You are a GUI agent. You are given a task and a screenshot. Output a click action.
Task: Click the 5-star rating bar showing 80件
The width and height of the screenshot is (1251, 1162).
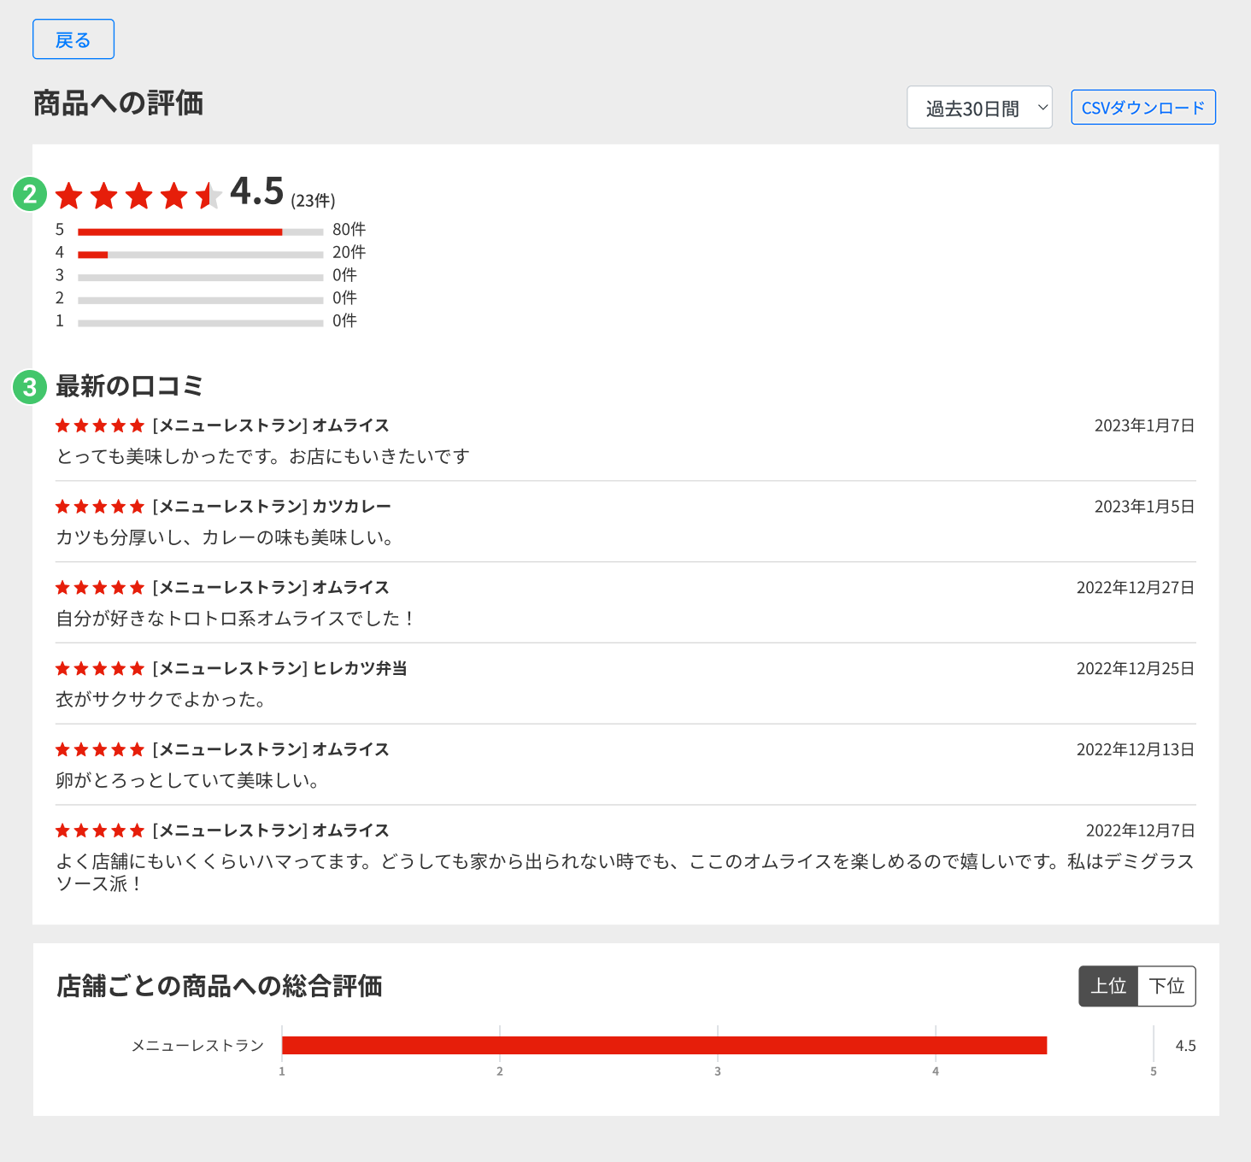(x=200, y=232)
